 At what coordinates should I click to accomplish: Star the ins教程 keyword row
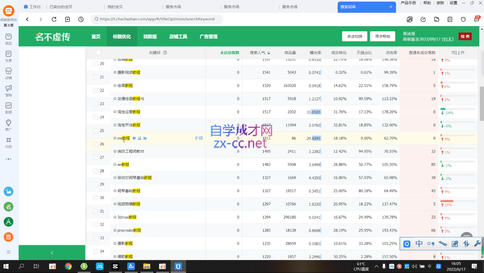[115, 138]
